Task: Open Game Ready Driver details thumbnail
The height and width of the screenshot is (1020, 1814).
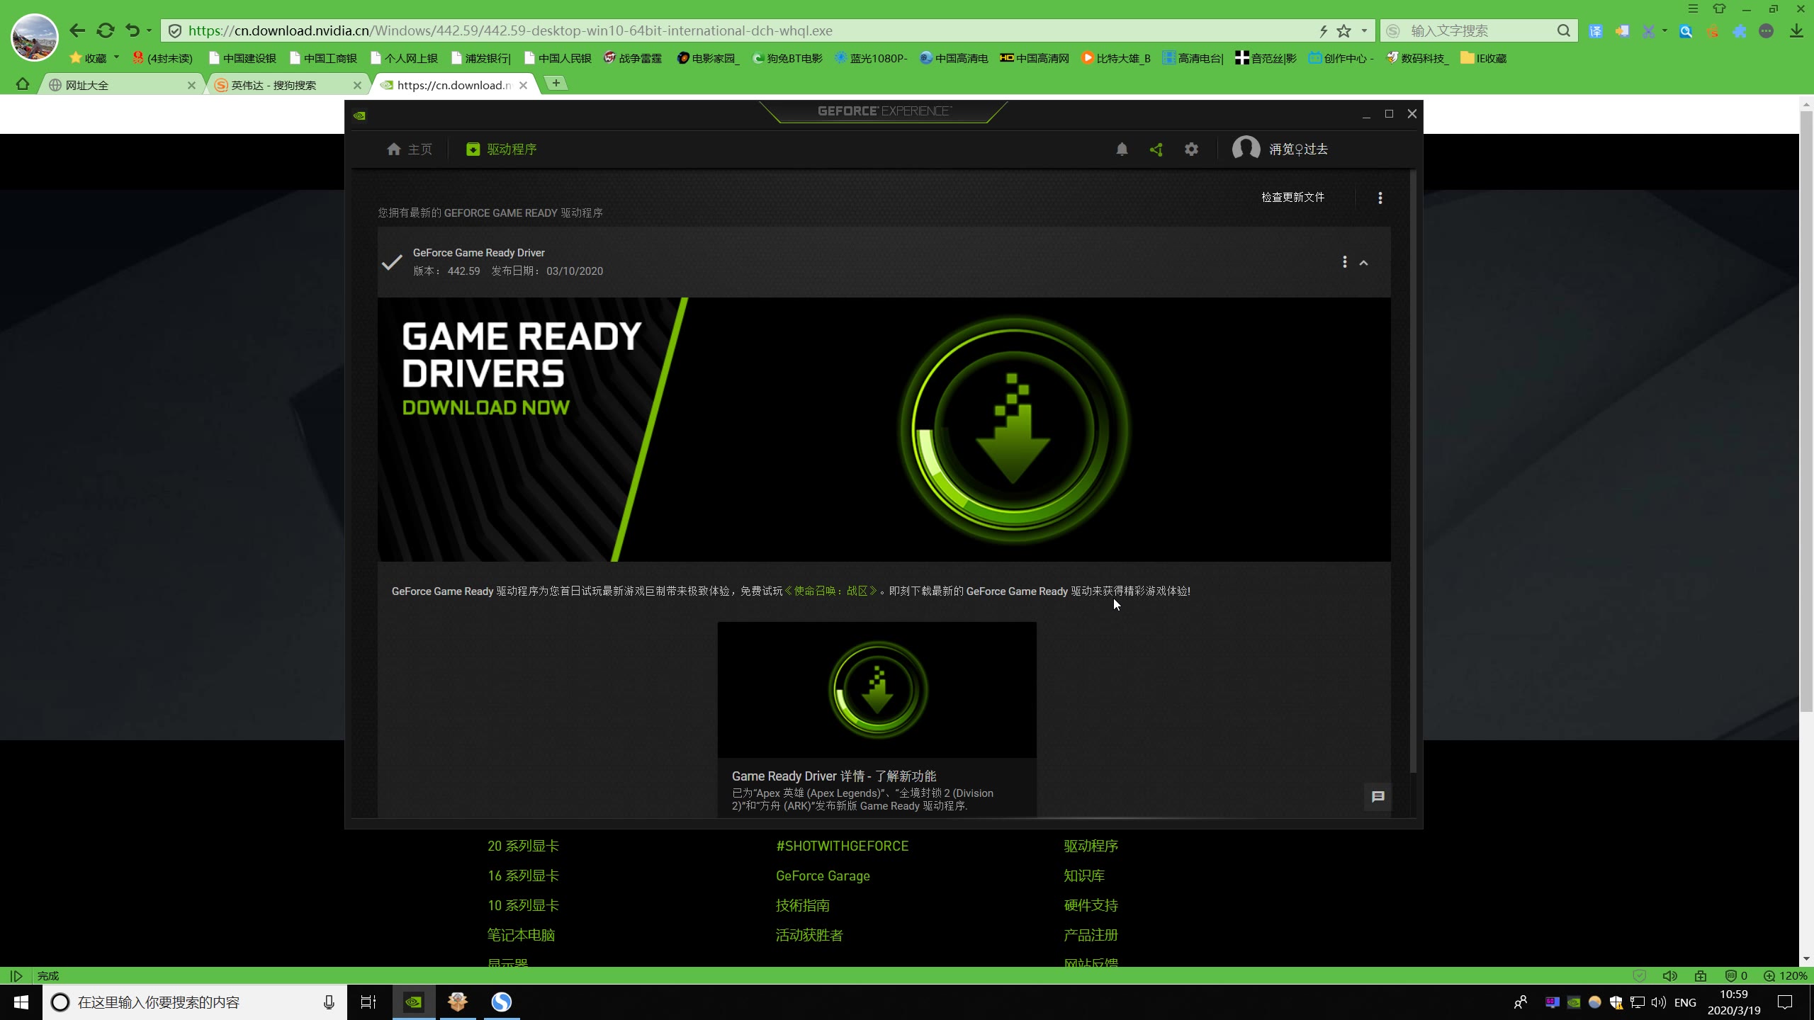Action: click(877, 690)
